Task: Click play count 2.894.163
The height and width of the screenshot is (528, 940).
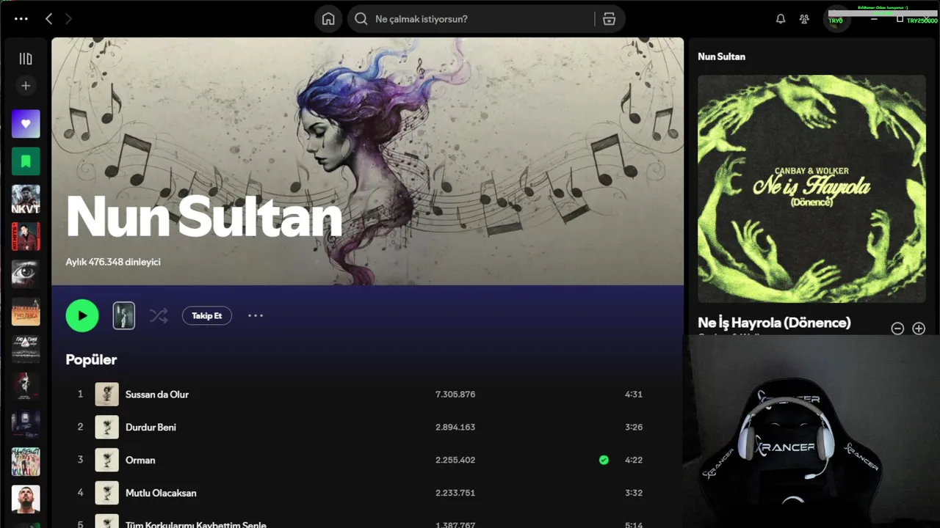Action: coord(455,427)
